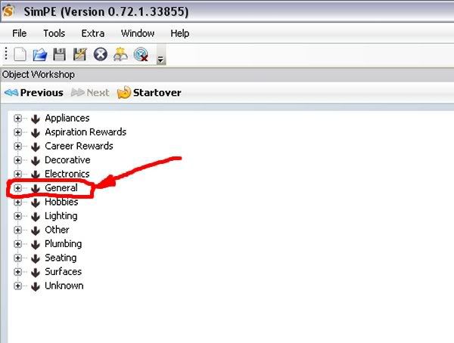Expand the Decorative tree node
Viewport: 454px width, 343px height.
coord(17,160)
